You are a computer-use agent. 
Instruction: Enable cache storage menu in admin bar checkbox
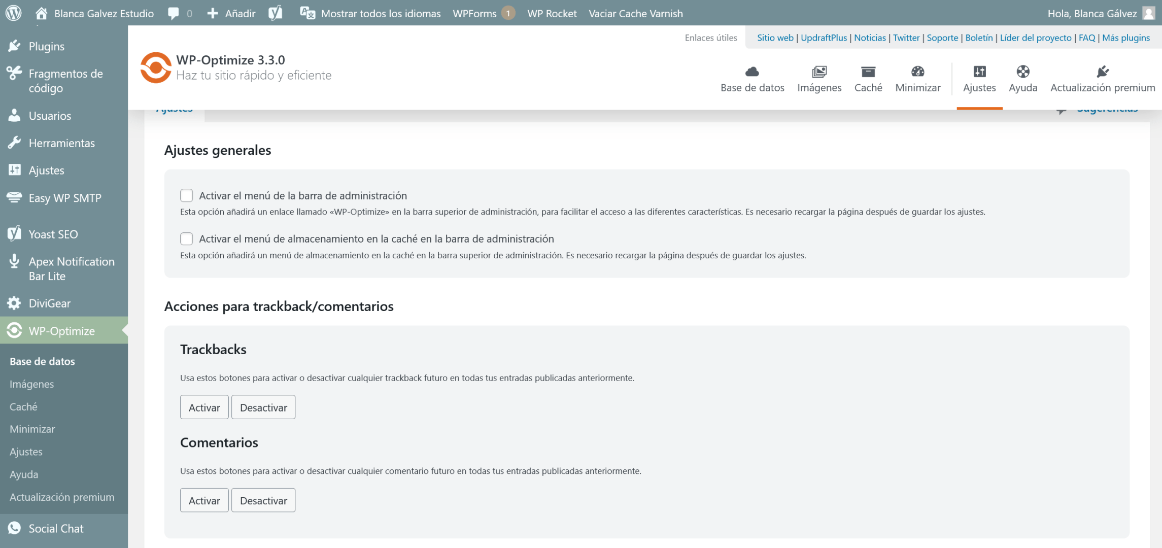click(x=187, y=238)
